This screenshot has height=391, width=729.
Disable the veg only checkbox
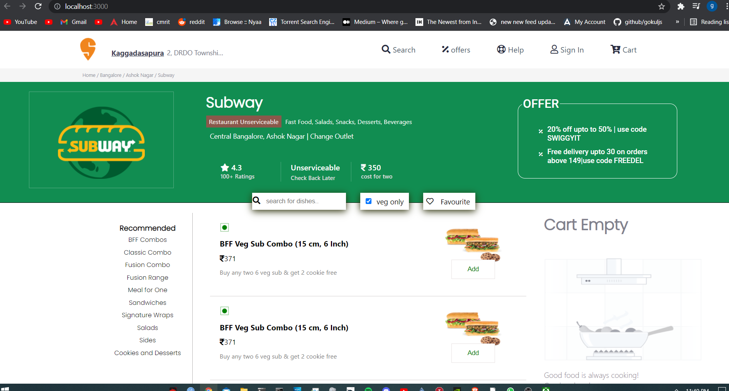tap(369, 201)
